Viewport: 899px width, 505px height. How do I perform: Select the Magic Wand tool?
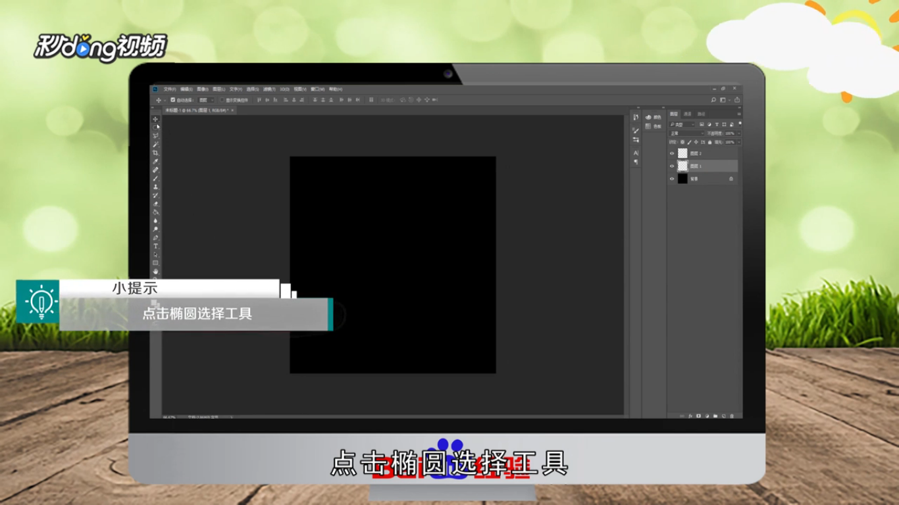pos(155,145)
